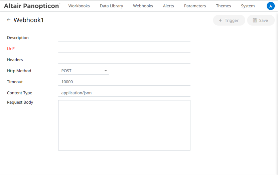Click the 'Timeout' label
Screen dimensions: 278x175
tap(15, 82)
